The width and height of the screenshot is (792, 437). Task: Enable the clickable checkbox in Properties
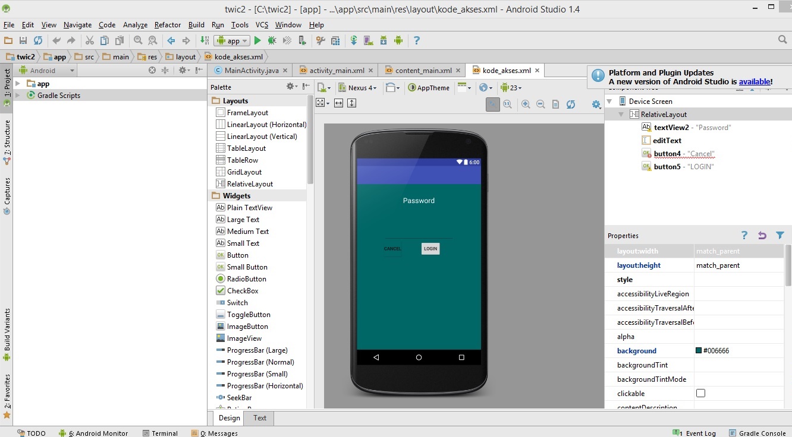[700, 393]
